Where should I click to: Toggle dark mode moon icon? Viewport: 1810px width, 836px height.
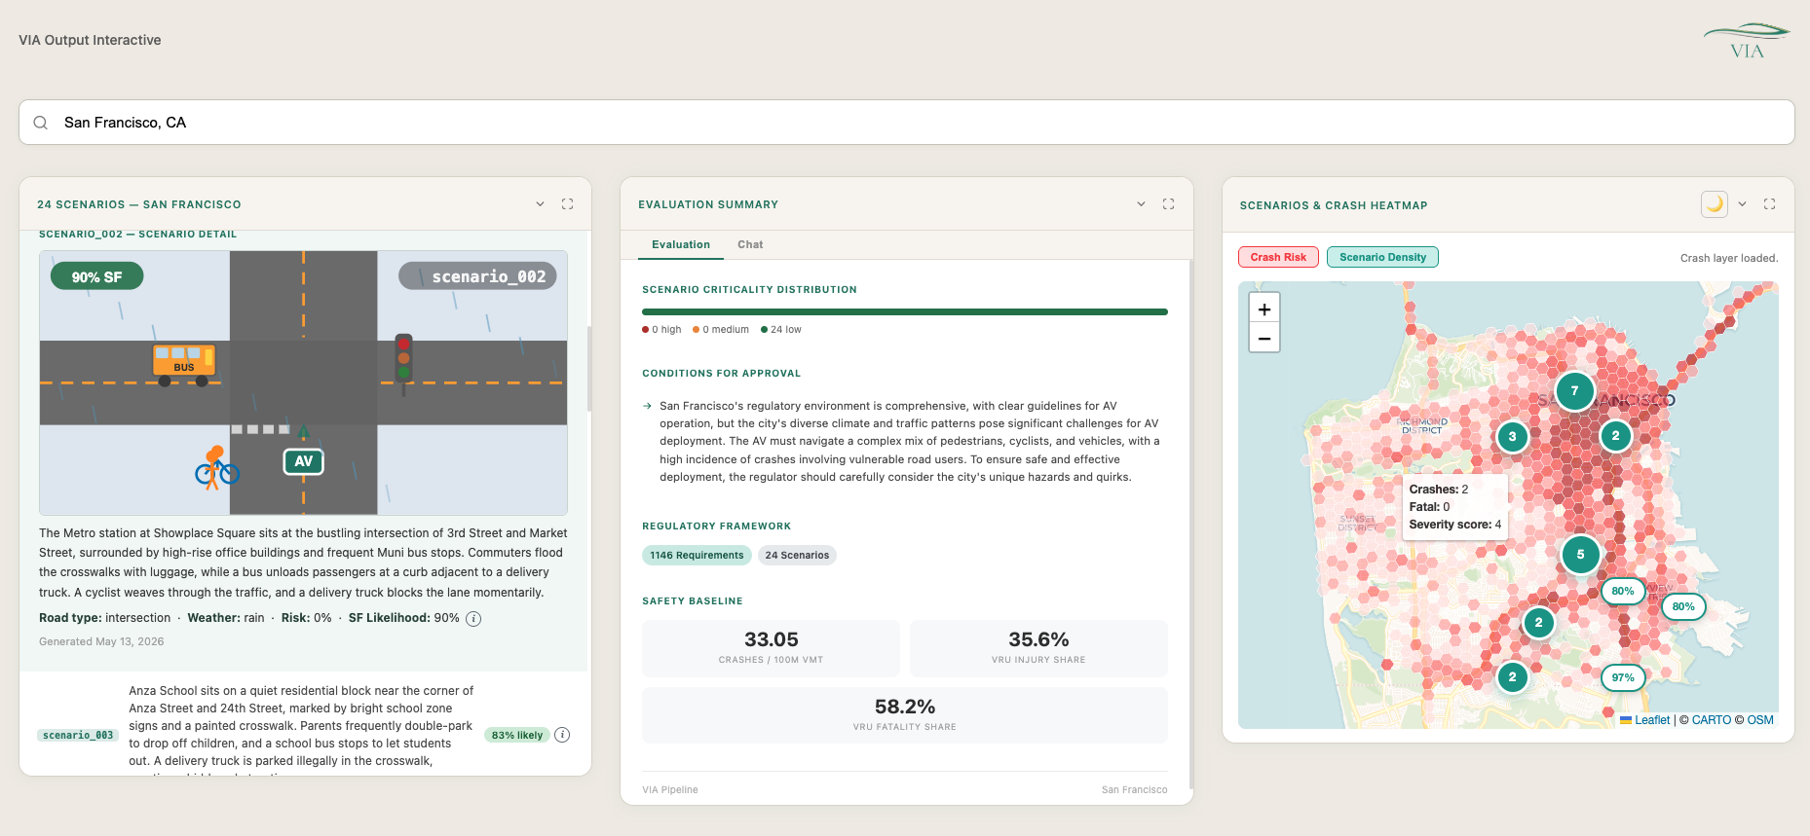(1715, 204)
